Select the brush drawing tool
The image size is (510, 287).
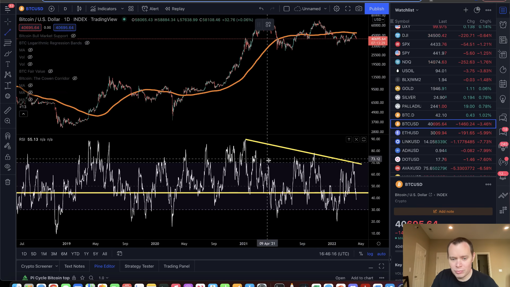click(8, 53)
